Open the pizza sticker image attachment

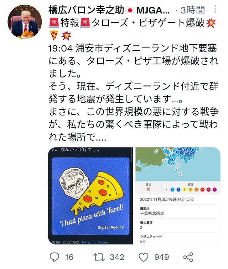[90, 195]
